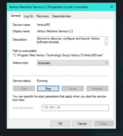123x136 pixels.
Task: Open the Recovery tab
Action: click(42, 16)
